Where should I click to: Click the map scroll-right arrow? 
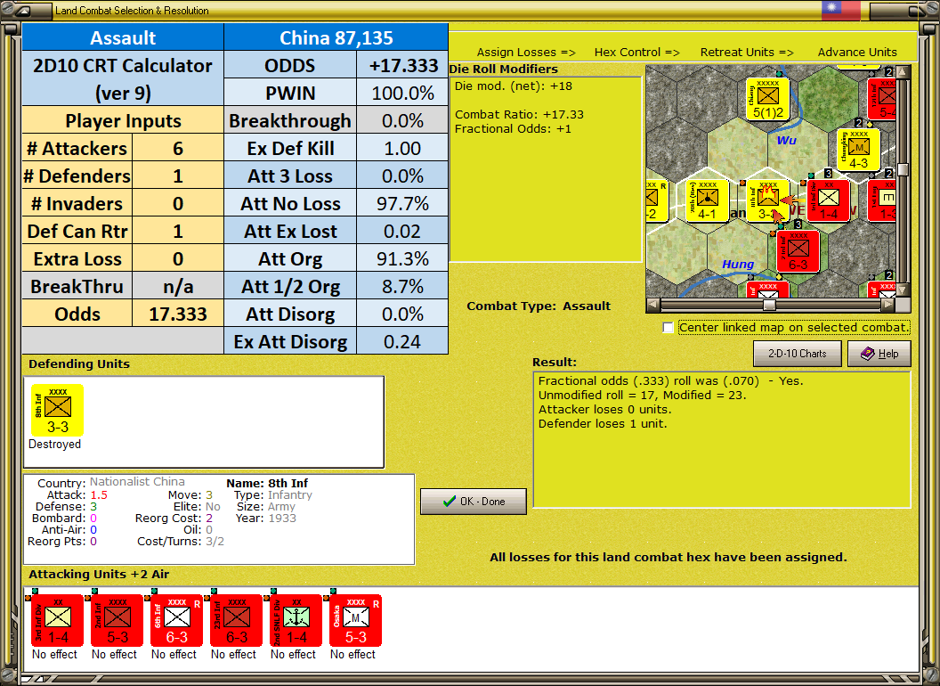click(888, 305)
